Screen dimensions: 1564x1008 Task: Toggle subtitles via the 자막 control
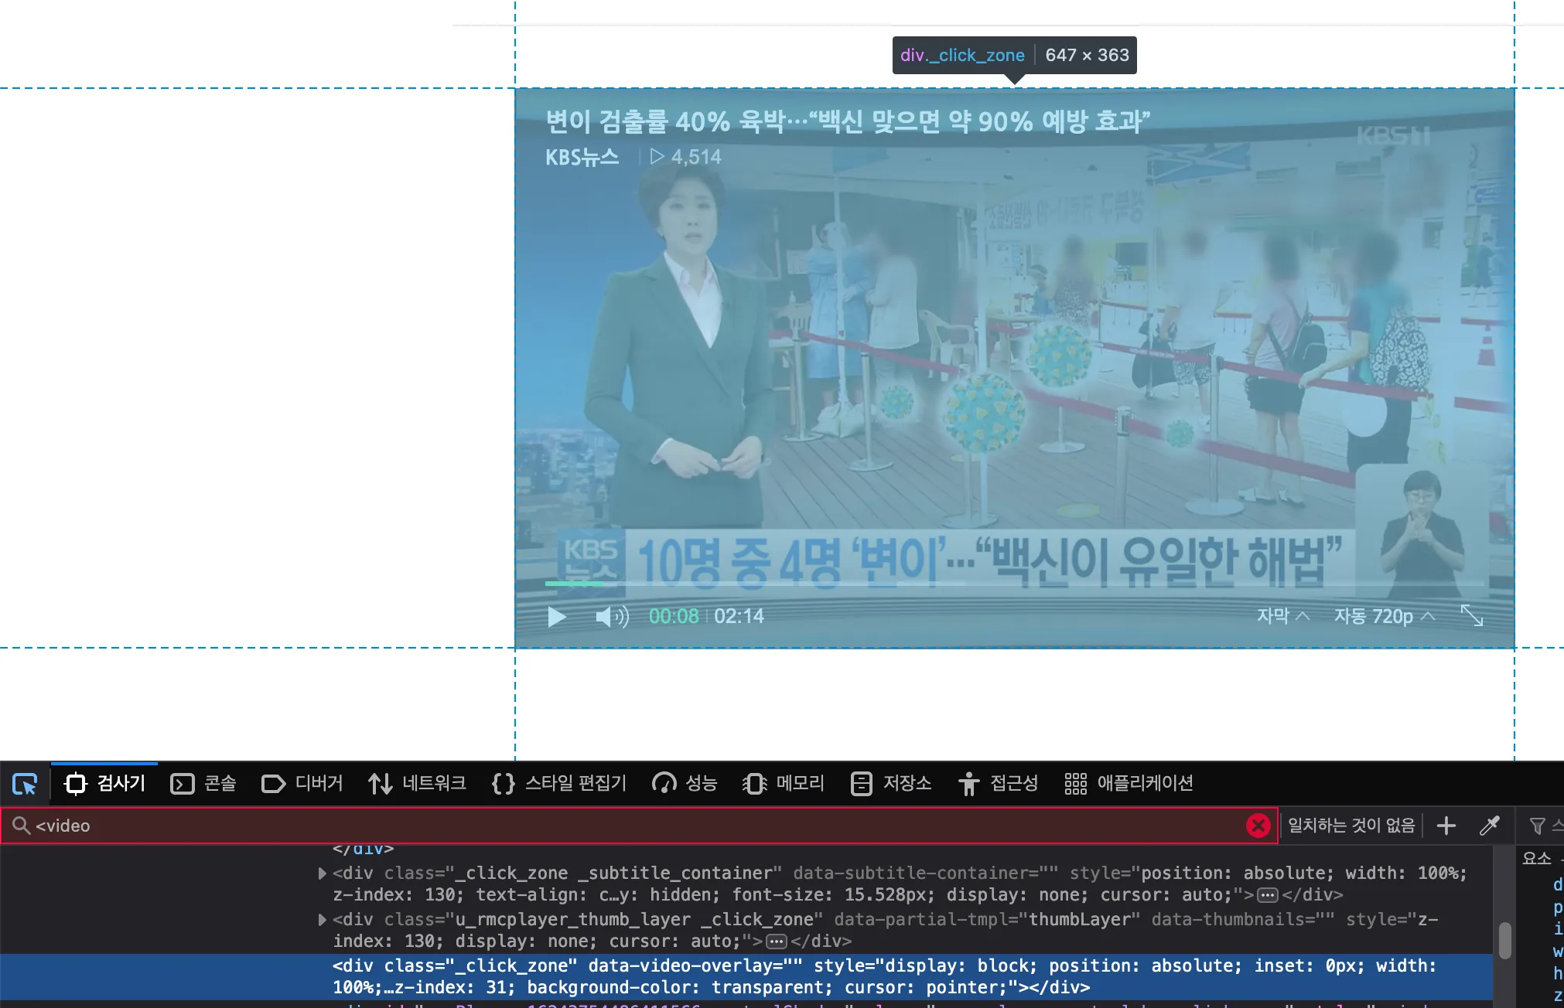tap(1282, 616)
